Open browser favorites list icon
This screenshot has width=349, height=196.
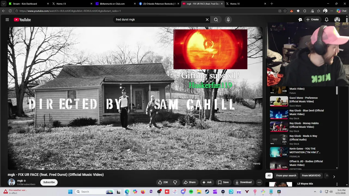tap(319, 11)
